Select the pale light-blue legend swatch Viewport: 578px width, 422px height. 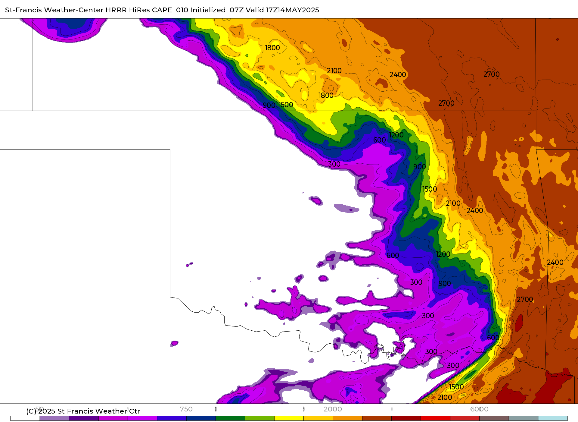coord(553,418)
